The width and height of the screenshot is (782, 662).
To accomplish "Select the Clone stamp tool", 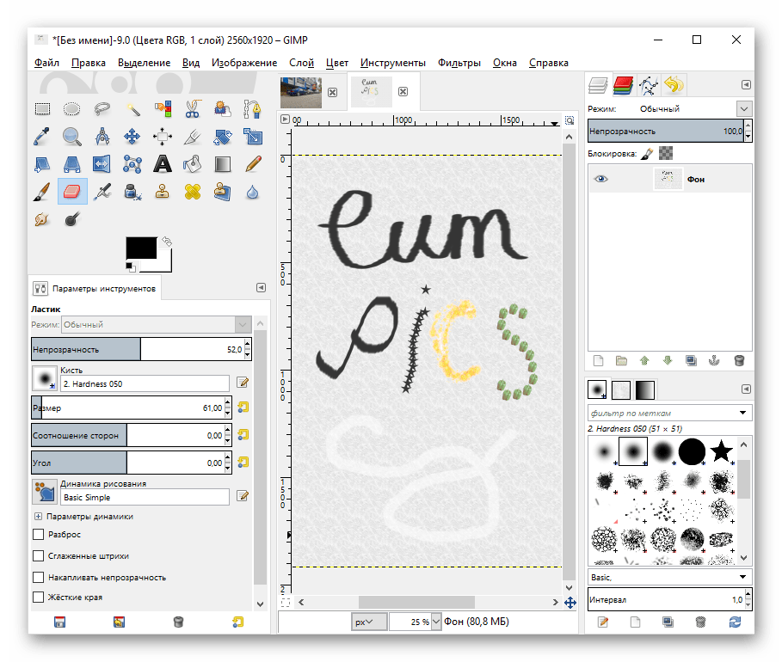I will pyautogui.click(x=162, y=192).
